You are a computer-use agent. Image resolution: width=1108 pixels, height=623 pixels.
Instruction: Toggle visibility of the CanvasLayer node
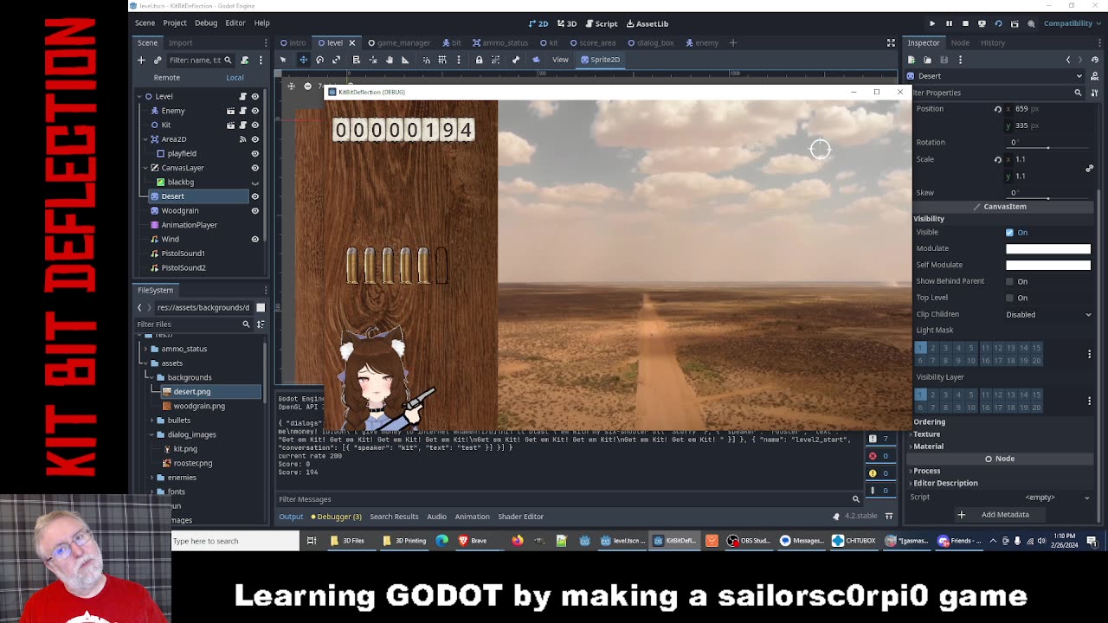click(254, 168)
